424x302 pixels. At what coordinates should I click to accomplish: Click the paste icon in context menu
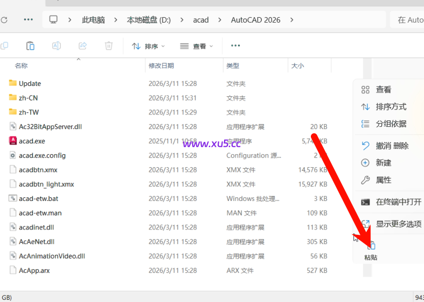pyautogui.click(x=371, y=247)
